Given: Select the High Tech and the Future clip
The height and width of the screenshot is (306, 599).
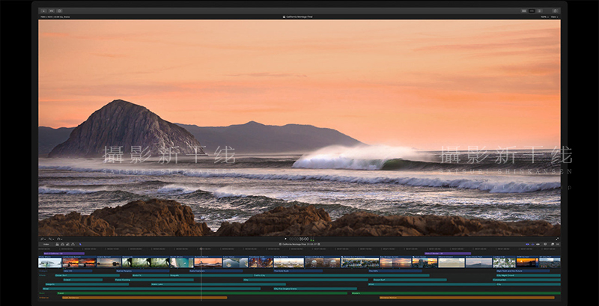Looking at the screenshot, I should [x=523, y=271].
